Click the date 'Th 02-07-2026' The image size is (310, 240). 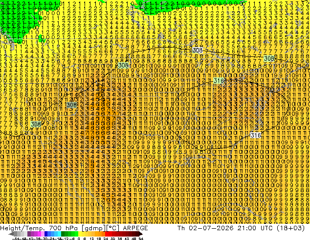[x=205, y=228]
